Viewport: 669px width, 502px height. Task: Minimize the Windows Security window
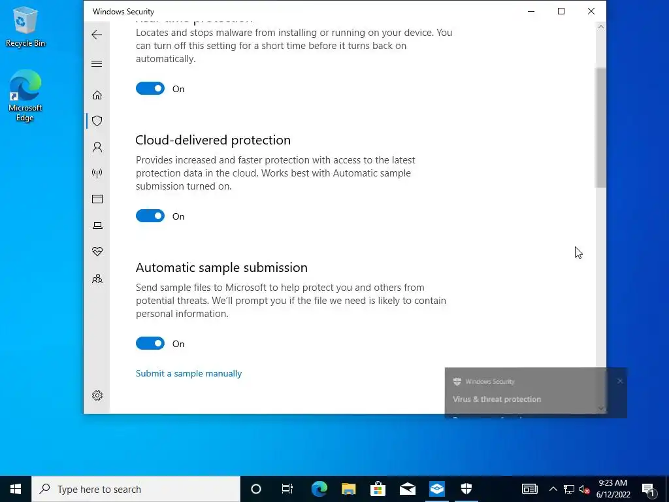[x=531, y=12]
